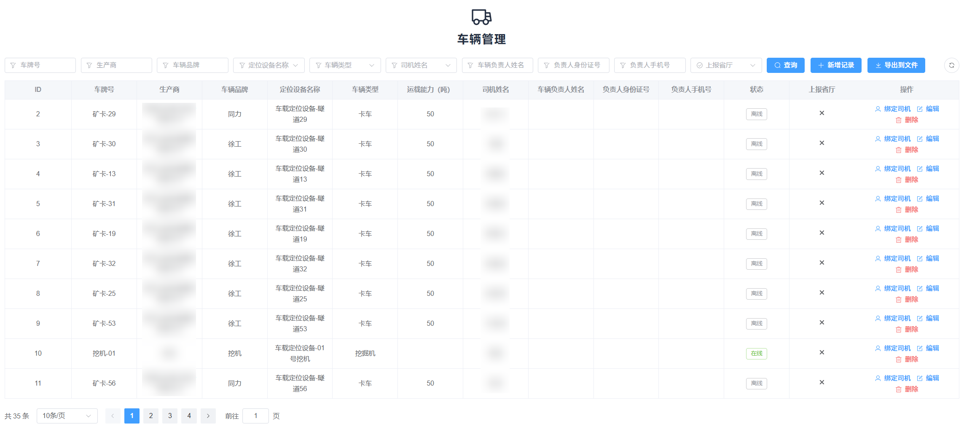Click the 新增记录 button
This screenshot has width=964, height=429.
[x=835, y=65]
